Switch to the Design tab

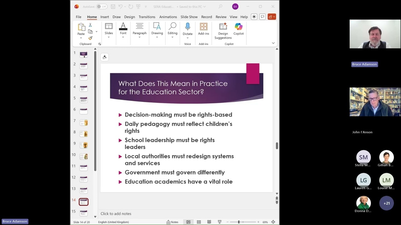(x=129, y=17)
